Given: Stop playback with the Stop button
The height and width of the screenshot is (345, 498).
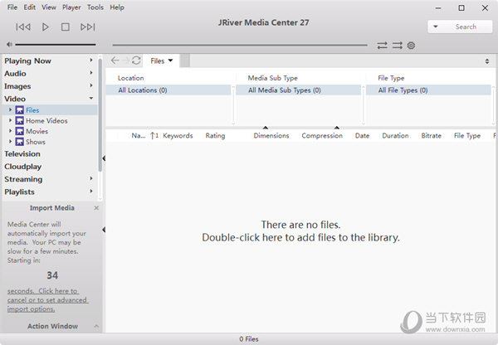Looking at the screenshot, I should coord(66,27).
